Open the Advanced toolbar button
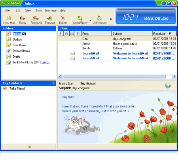The height and width of the screenshot is (160, 178). point(100,20)
